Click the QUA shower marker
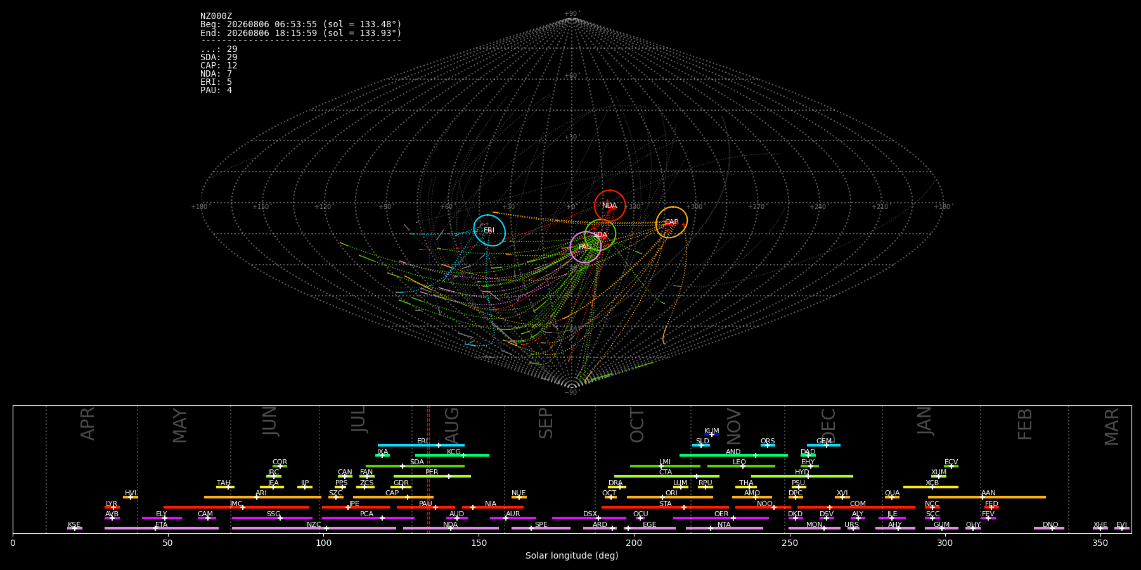This screenshot has width=1141, height=570. (x=892, y=497)
